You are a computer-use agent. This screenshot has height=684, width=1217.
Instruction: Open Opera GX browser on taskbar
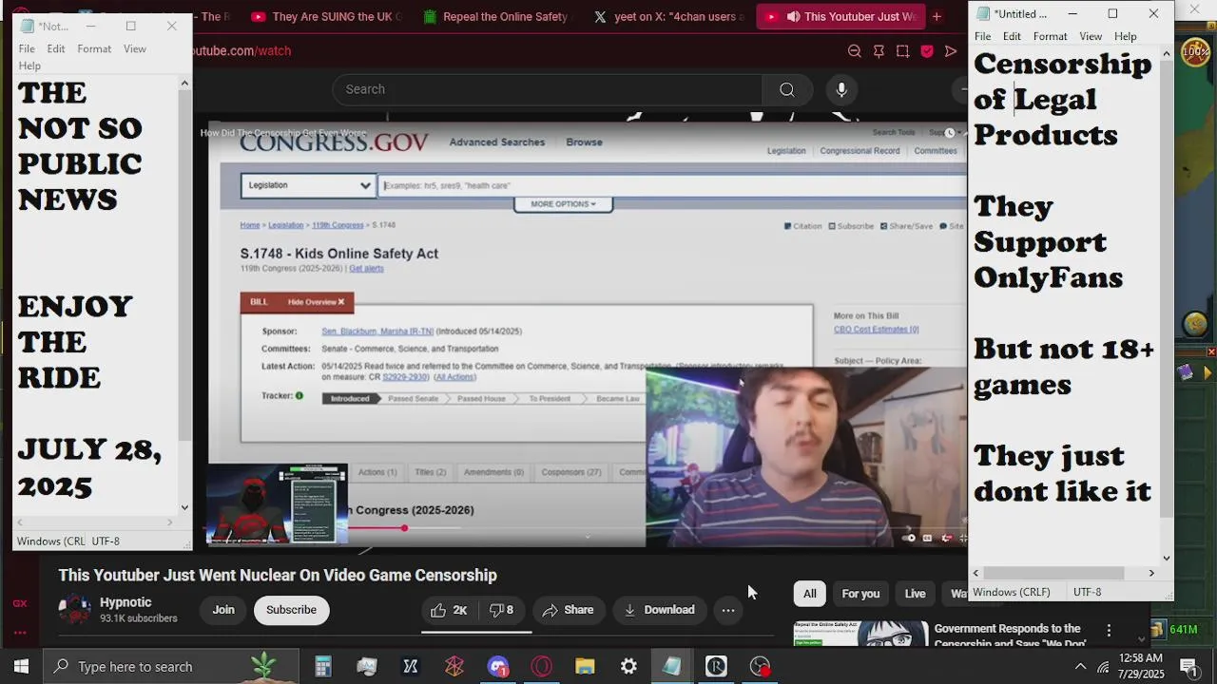[542, 667]
